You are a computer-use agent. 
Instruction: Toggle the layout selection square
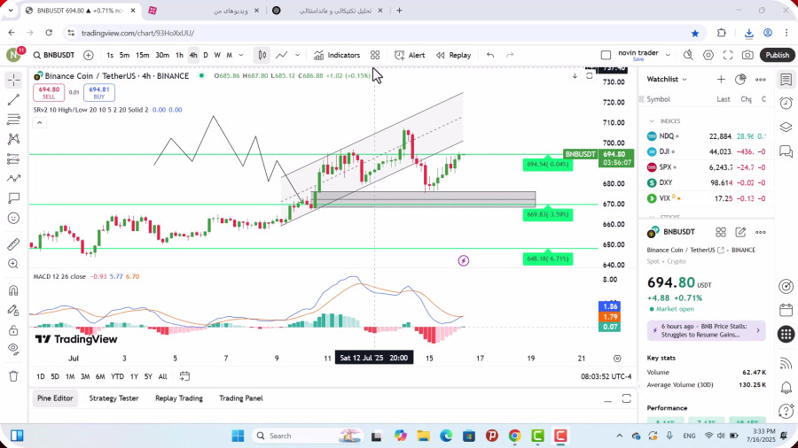[606, 55]
